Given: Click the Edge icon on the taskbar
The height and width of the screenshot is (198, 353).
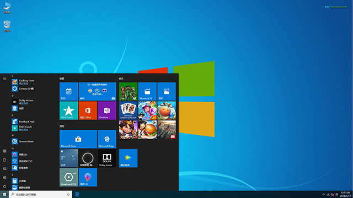Looking at the screenshot, I should point(77,194).
